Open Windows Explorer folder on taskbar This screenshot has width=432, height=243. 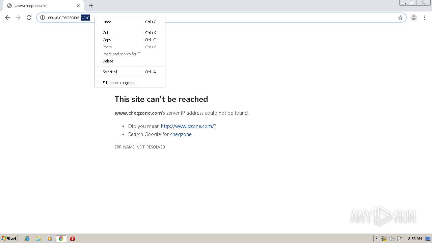click(x=38, y=239)
